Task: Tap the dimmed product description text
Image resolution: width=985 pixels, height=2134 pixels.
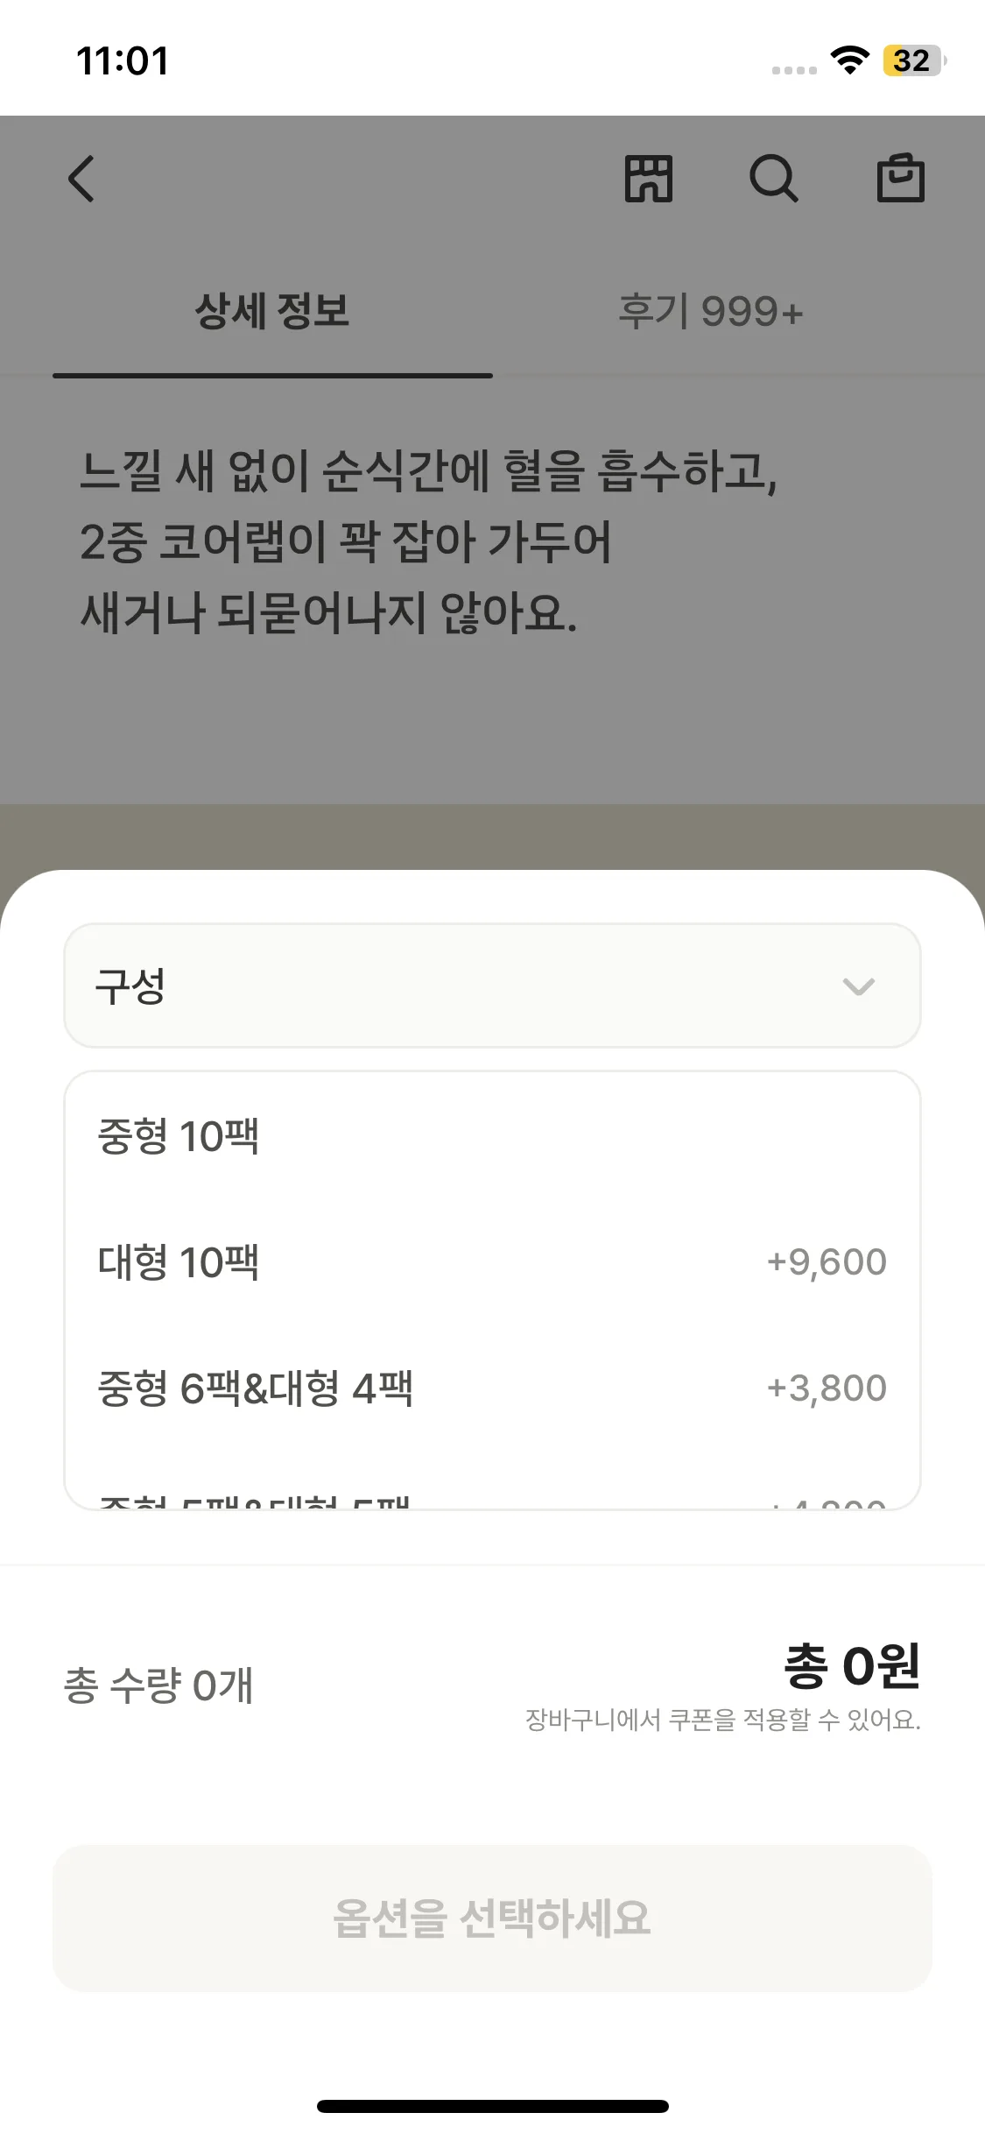Action: click(429, 541)
